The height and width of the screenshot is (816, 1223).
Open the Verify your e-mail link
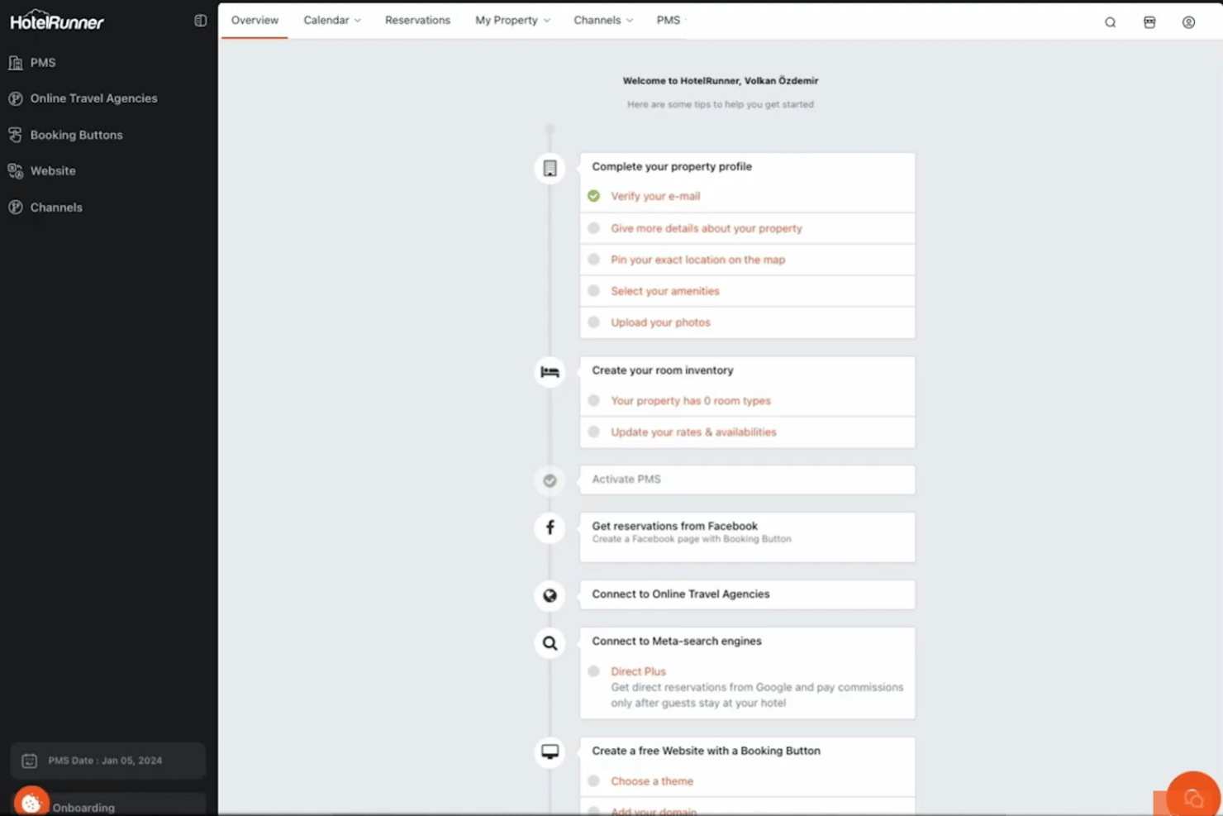pos(655,196)
